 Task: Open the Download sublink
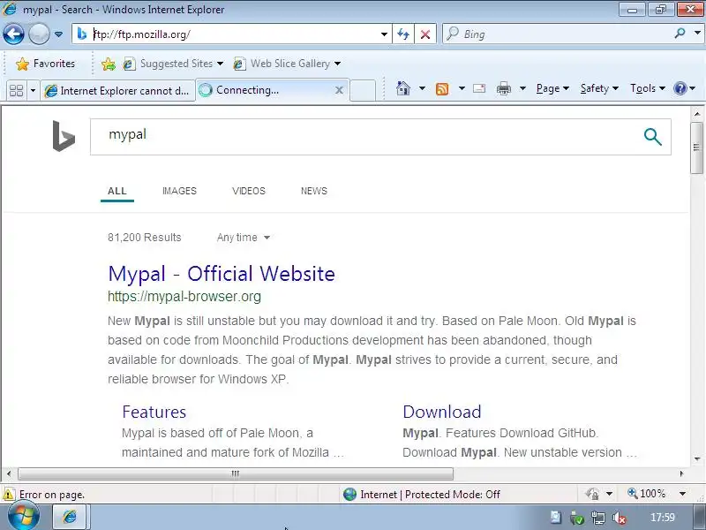(x=442, y=412)
